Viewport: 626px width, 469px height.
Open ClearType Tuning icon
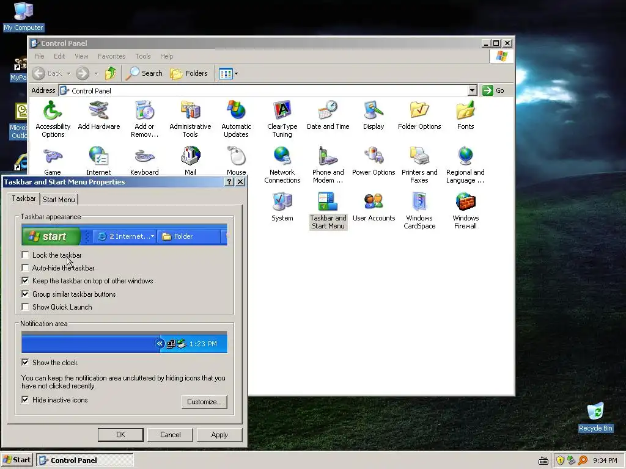coord(282,118)
